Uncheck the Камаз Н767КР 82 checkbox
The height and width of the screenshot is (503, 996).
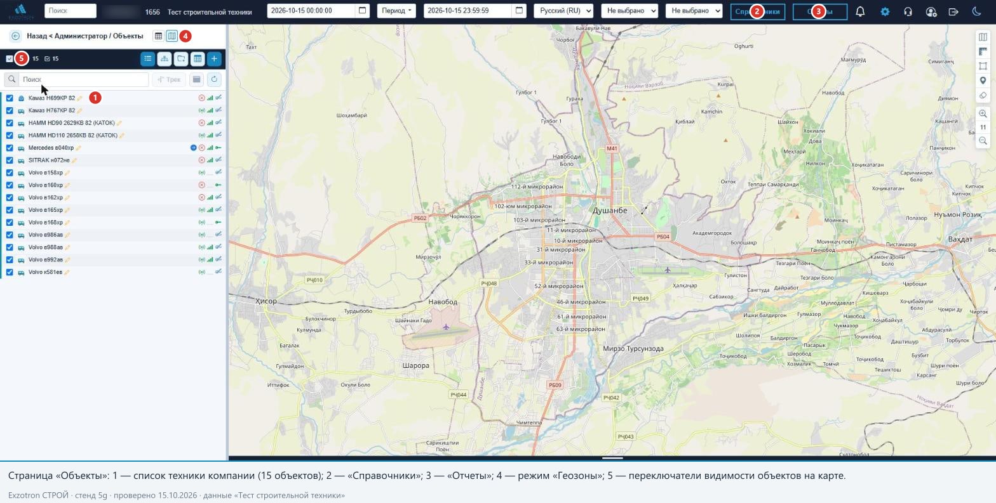[x=10, y=110]
